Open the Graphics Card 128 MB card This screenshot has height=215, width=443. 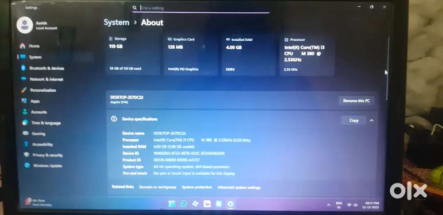[190, 55]
